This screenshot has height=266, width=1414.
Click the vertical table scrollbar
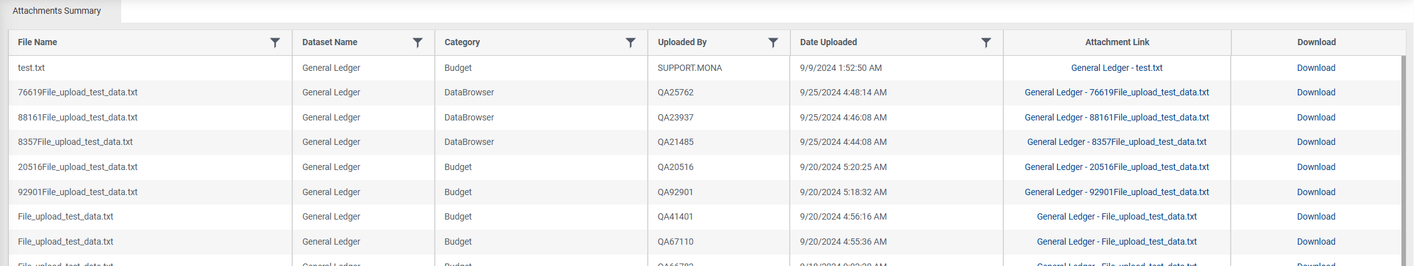pos(1403,157)
